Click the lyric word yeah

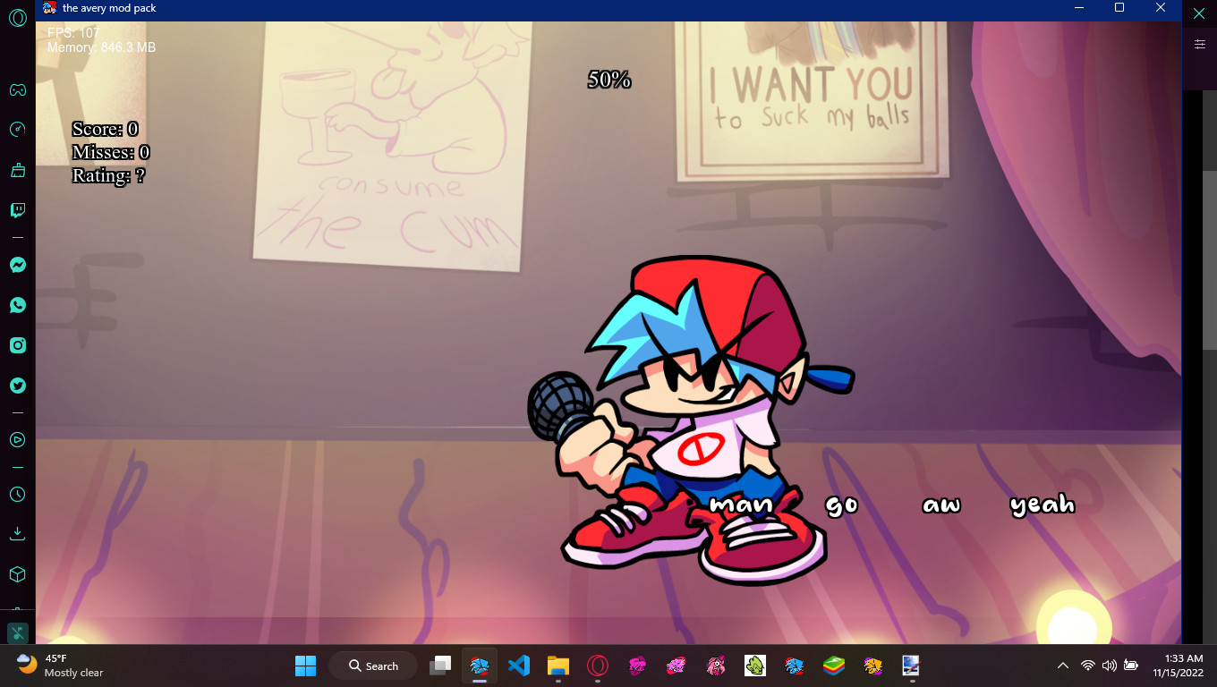(1043, 505)
